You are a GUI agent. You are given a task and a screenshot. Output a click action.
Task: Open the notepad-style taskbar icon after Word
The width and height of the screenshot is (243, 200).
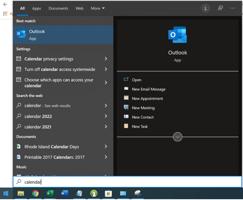tap(79, 194)
